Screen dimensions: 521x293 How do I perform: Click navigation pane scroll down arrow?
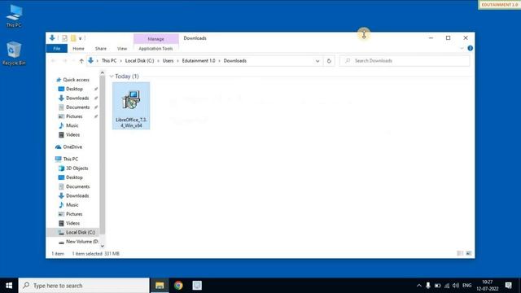pos(103,246)
